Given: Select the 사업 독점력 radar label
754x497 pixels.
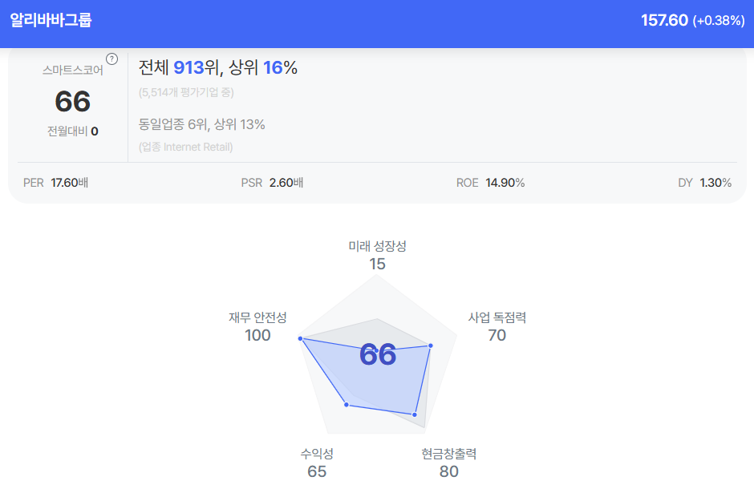Looking at the screenshot, I should 497,317.
